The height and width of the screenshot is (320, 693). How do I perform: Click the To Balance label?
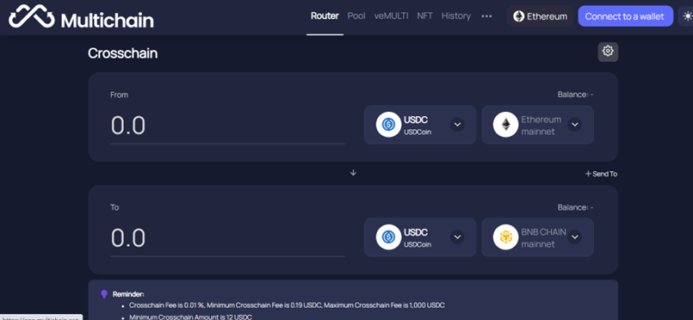click(575, 207)
